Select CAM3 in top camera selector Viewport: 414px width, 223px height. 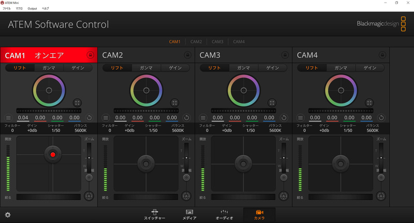(x=217, y=42)
